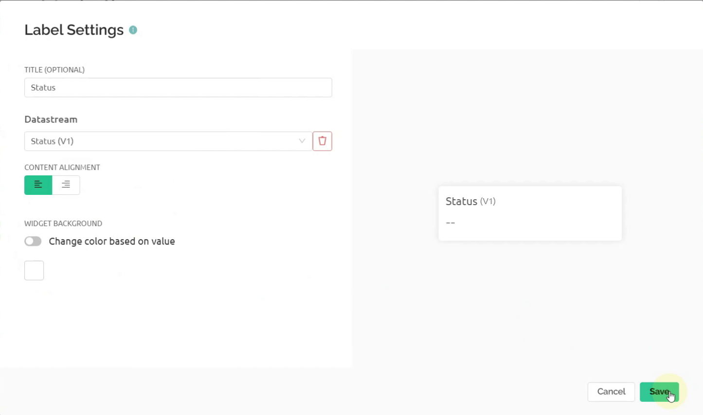
Task: Click the "WIDGET BACKGROUND" label
Action: pyautogui.click(x=63, y=224)
